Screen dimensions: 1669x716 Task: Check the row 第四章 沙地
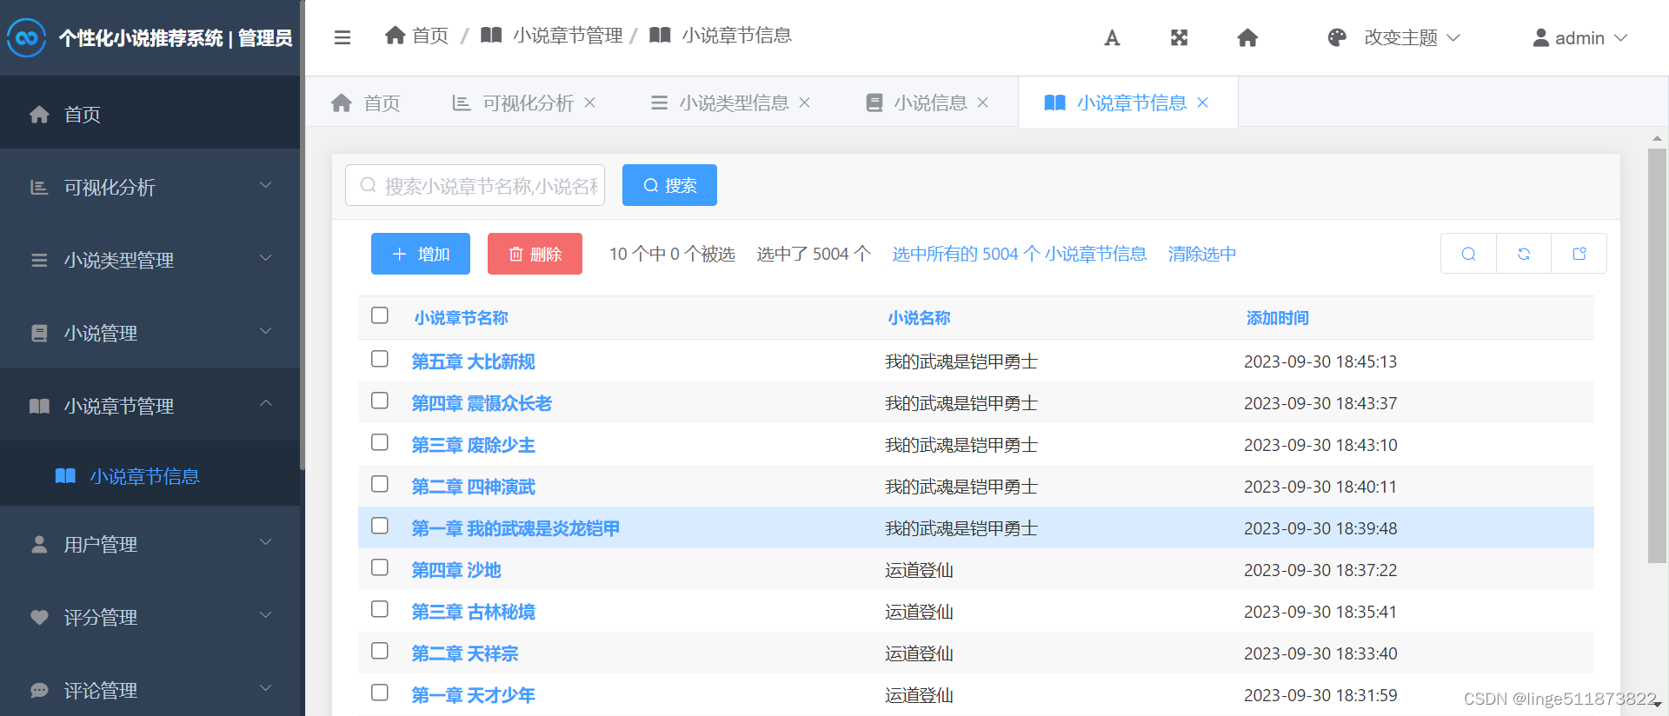[x=380, y=567]
